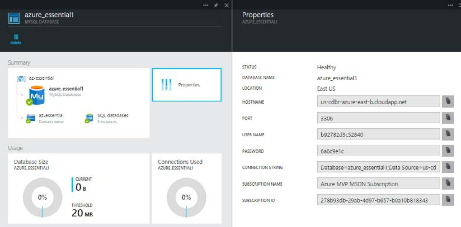Viewport: 461px width, 227px height.
Task: Copy the subscription ID to clipboard
Action: pos(448,199)
